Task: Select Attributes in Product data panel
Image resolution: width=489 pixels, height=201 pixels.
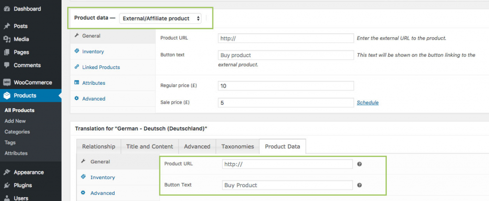Action: 93,83
